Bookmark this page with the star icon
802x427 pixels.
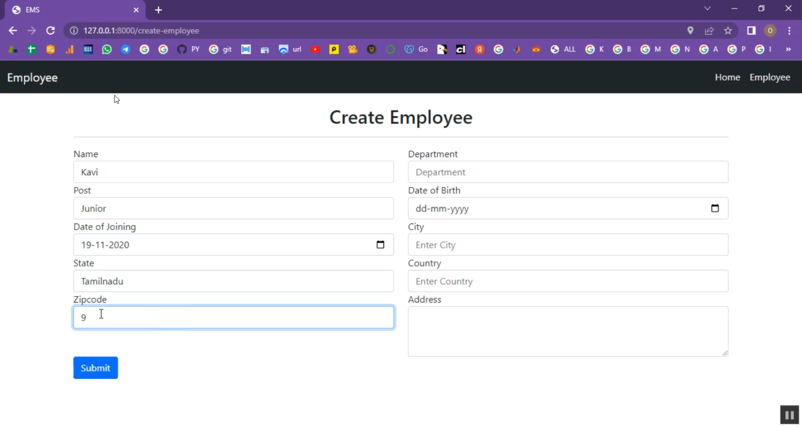728,31
